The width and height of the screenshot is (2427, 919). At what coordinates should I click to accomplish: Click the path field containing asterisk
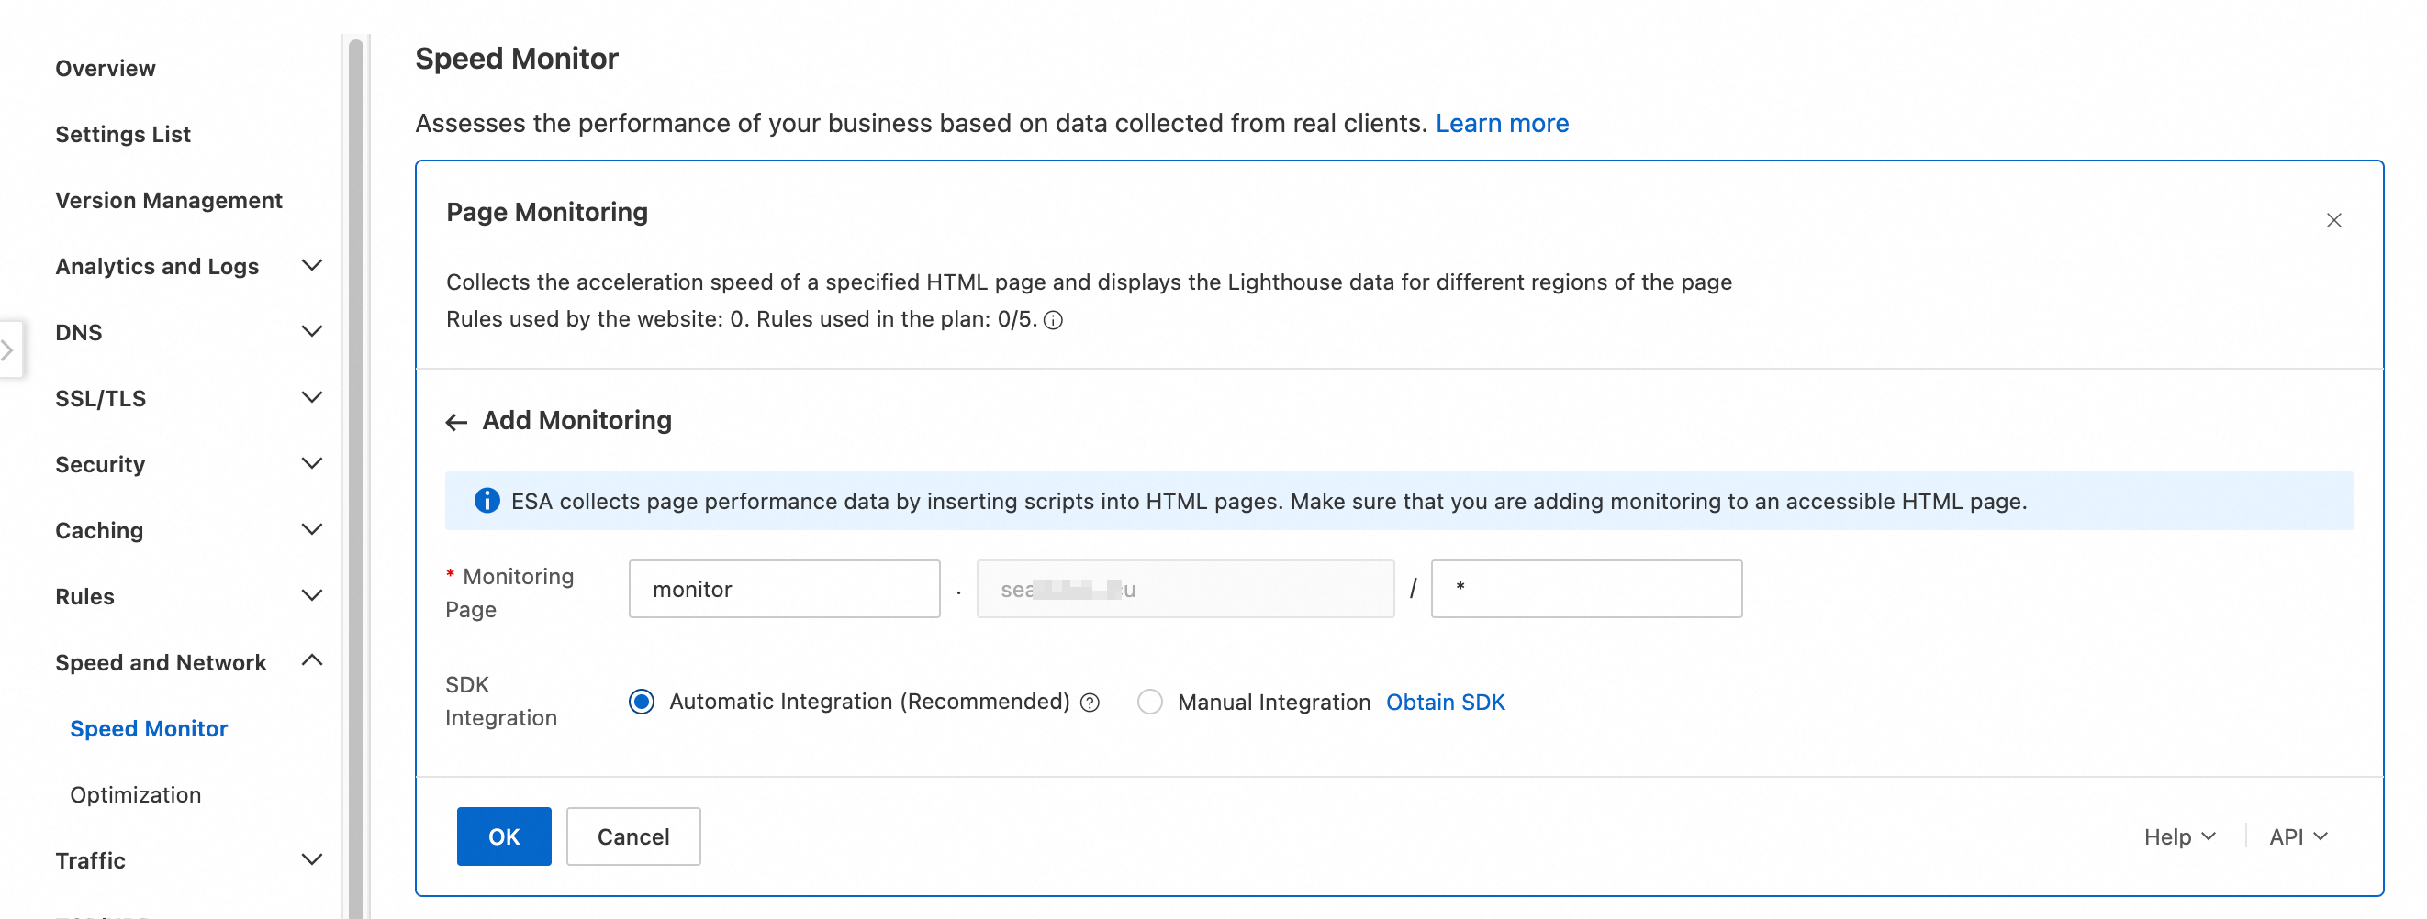click(x=1586, y=589)
